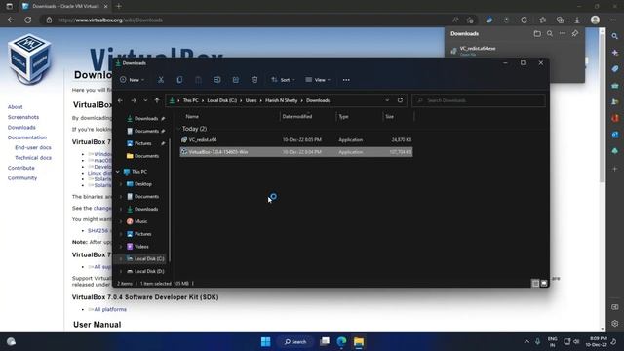Open Edge profile avatar
Viewport: 624px width, 351px height.
595,19
